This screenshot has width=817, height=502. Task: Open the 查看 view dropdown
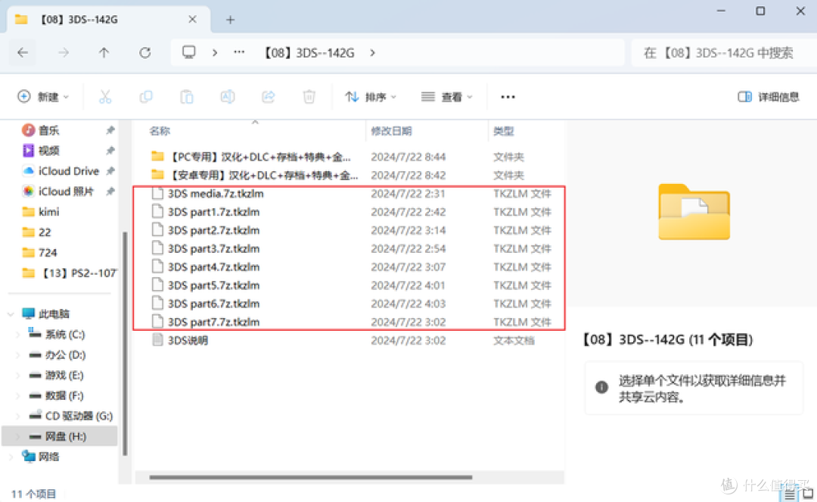click(x=447, y=96)
